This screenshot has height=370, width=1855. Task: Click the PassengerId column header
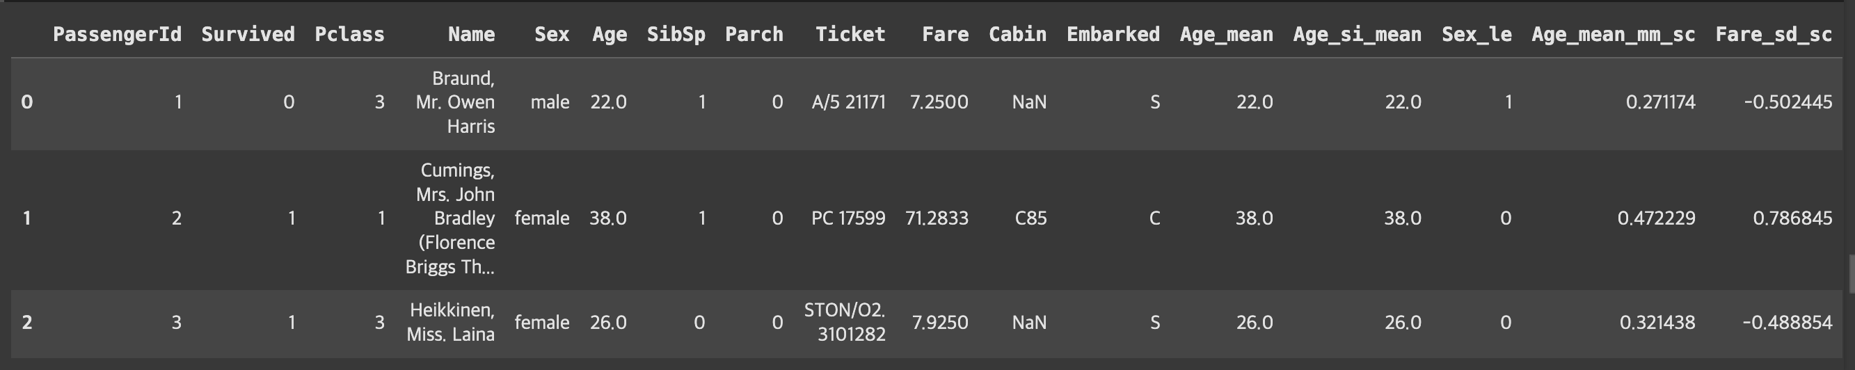(117, 35)
